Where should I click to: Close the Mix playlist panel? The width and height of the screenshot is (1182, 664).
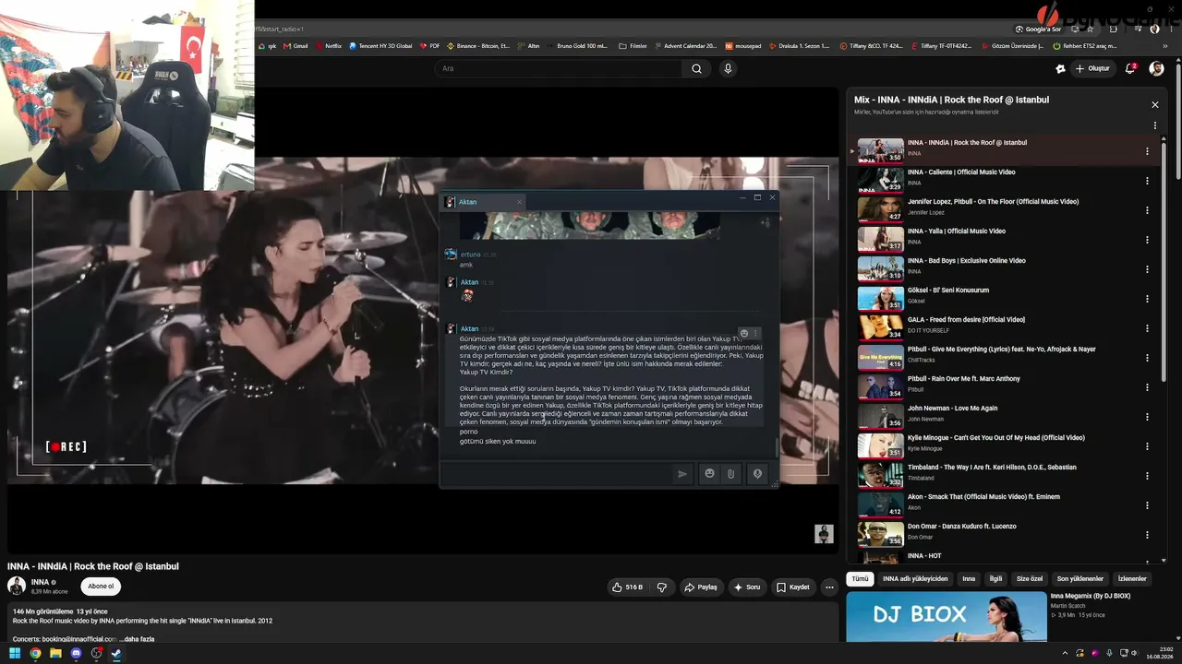[1154, 105]
